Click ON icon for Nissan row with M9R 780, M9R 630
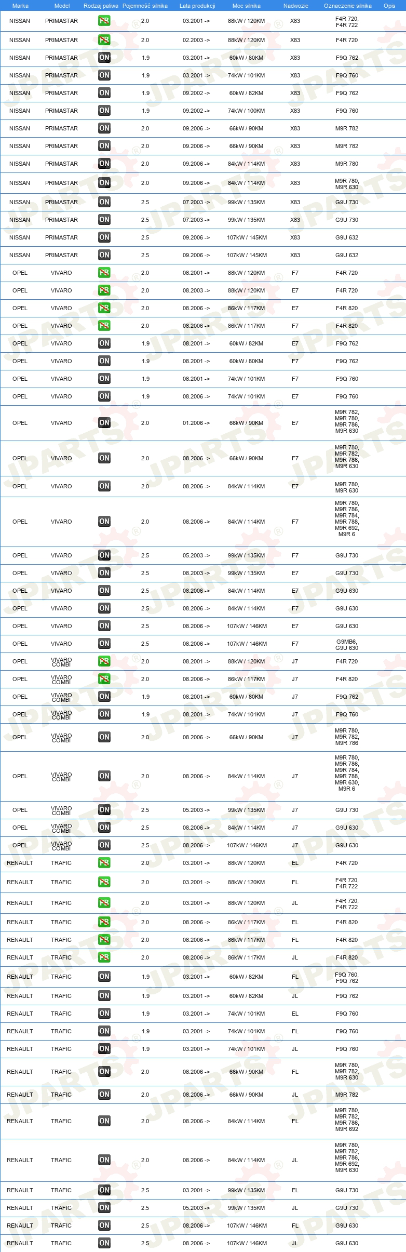The width and height of the screenshot is (406, 1252). (x=104, y=183)
